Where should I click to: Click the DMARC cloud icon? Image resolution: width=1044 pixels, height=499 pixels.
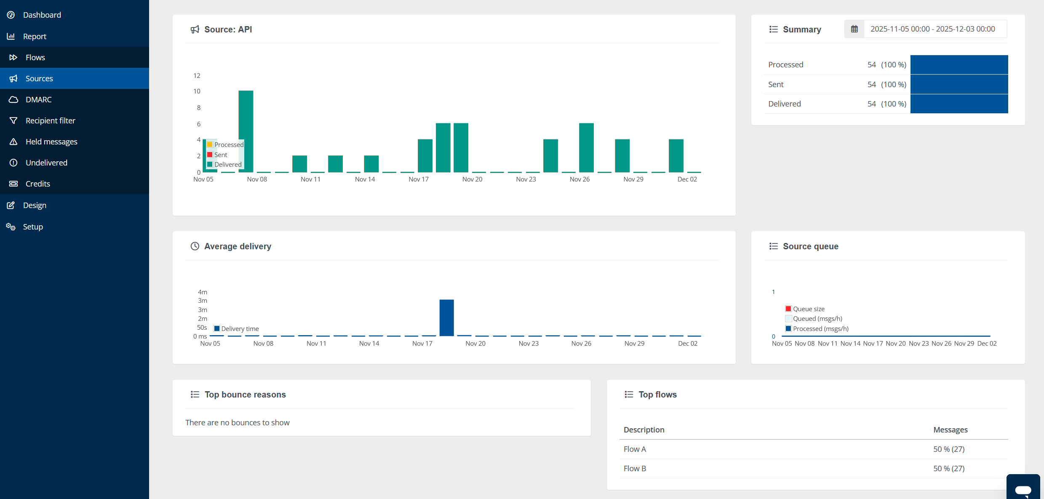click(13, 99)
